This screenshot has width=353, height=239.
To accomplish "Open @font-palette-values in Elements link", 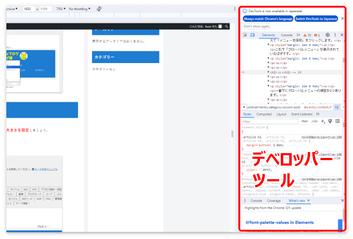I will point(280,223).
